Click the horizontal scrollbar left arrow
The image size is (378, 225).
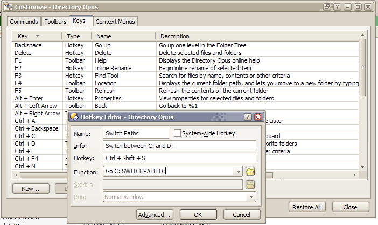[x=16, y=175]
